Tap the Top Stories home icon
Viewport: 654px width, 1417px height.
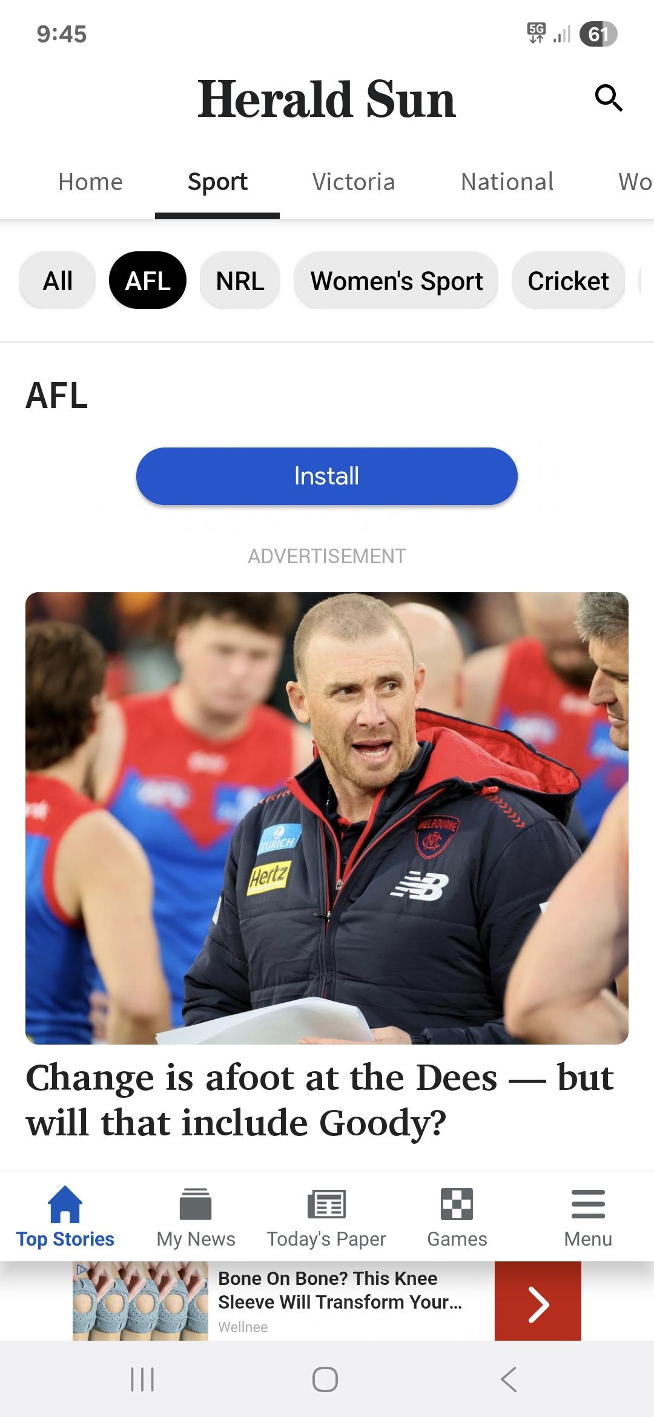point(65,1204)
